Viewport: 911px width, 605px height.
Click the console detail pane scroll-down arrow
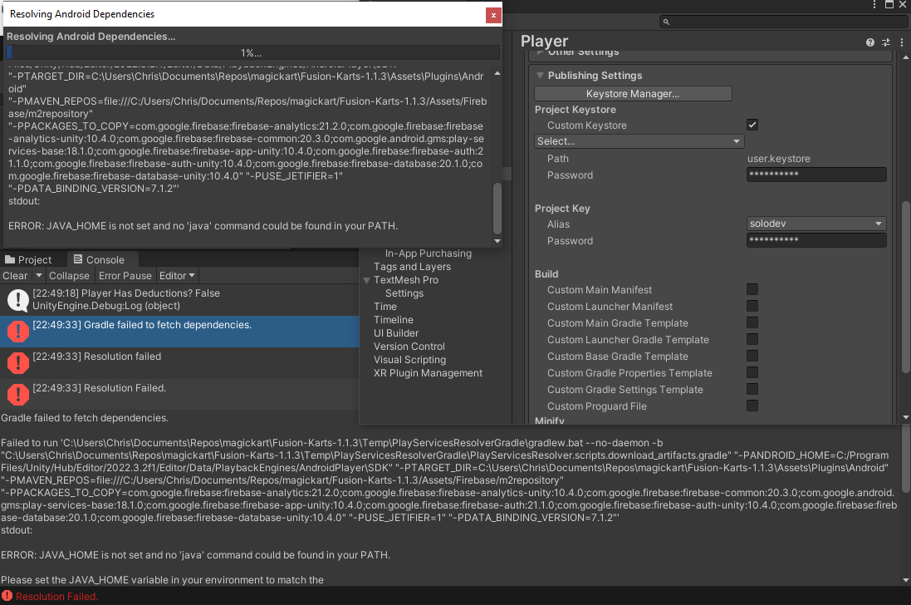tap(906, 580)
